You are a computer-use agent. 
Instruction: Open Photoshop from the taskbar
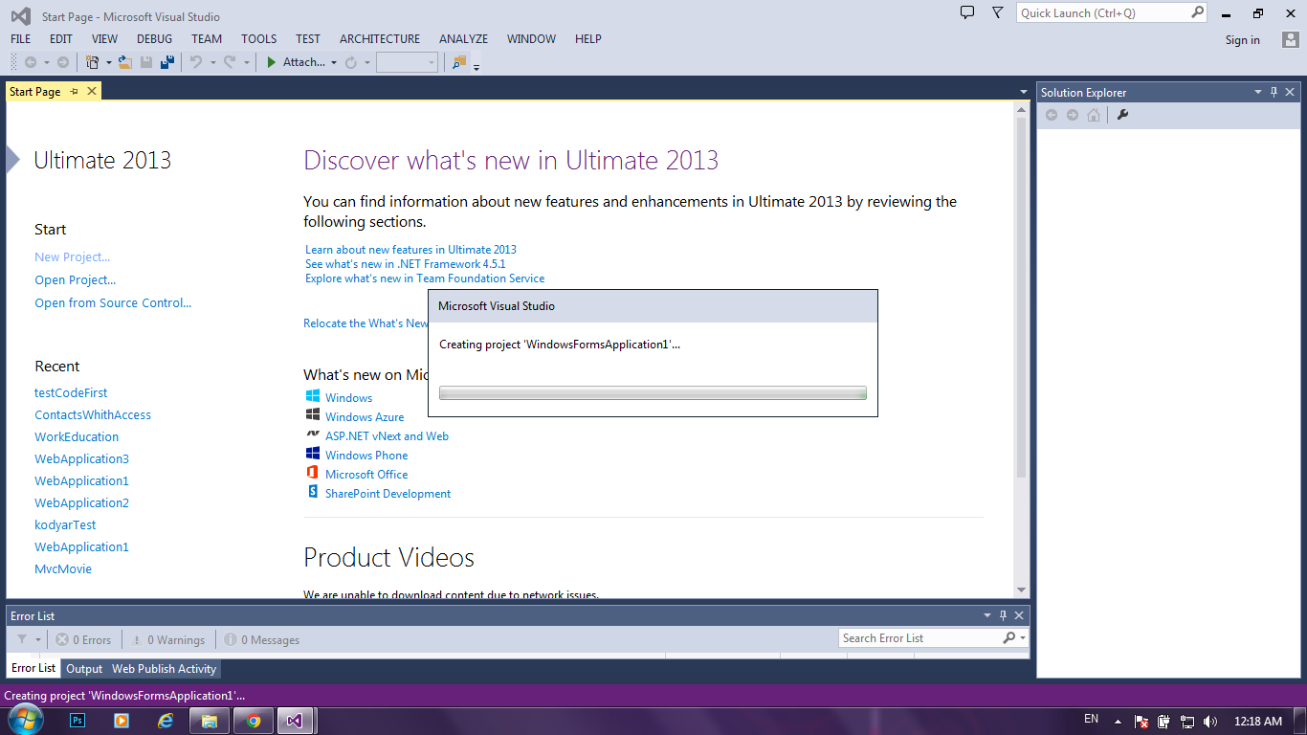tap(78, 721)
